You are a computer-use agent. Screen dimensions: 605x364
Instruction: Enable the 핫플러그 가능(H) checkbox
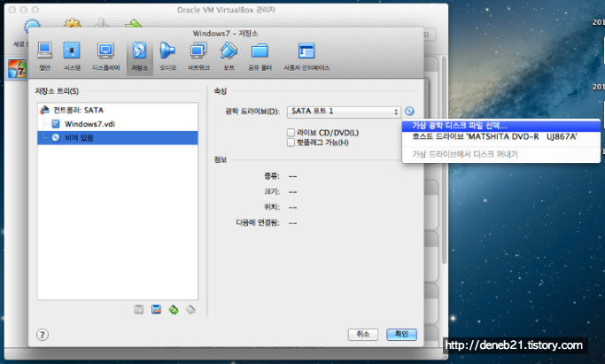click(x=291, y=143)
